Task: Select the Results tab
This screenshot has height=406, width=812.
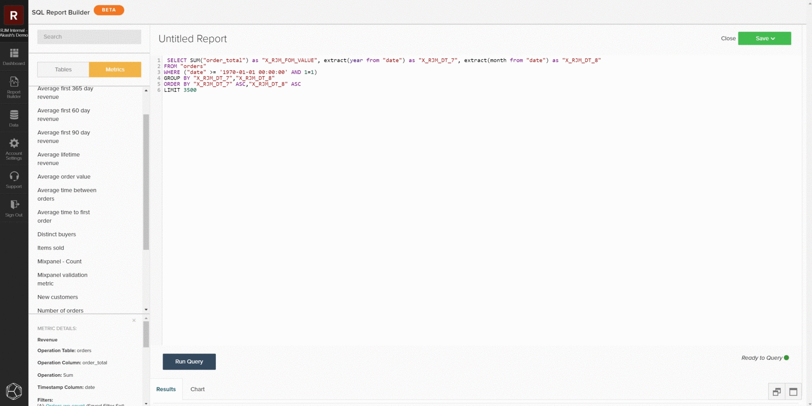Action: click(x=165, y=389)
